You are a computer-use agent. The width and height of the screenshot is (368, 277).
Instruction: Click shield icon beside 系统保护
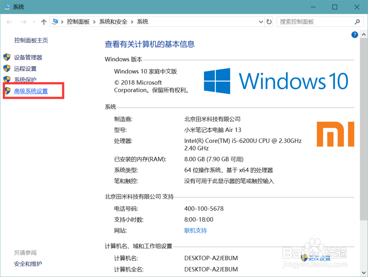pyautogui.click(x=7, y=79)
